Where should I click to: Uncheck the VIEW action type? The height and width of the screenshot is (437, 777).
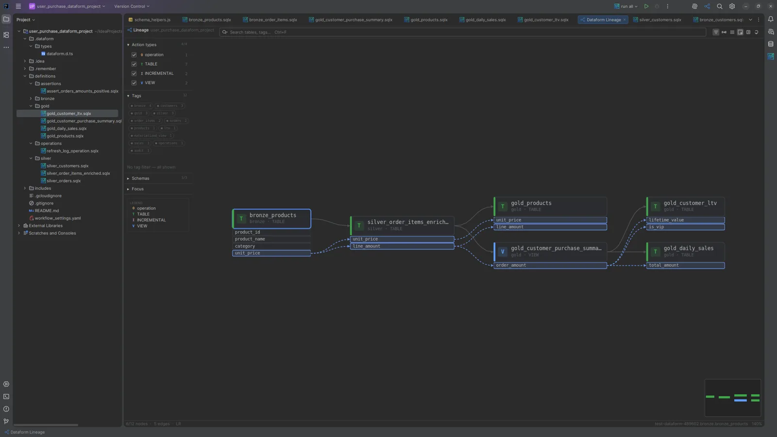pos(134,83)
